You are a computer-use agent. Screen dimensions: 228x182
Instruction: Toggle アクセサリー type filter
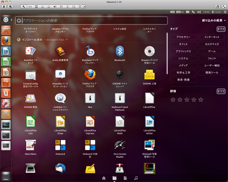pyautogui.click(x=183, y=37)
